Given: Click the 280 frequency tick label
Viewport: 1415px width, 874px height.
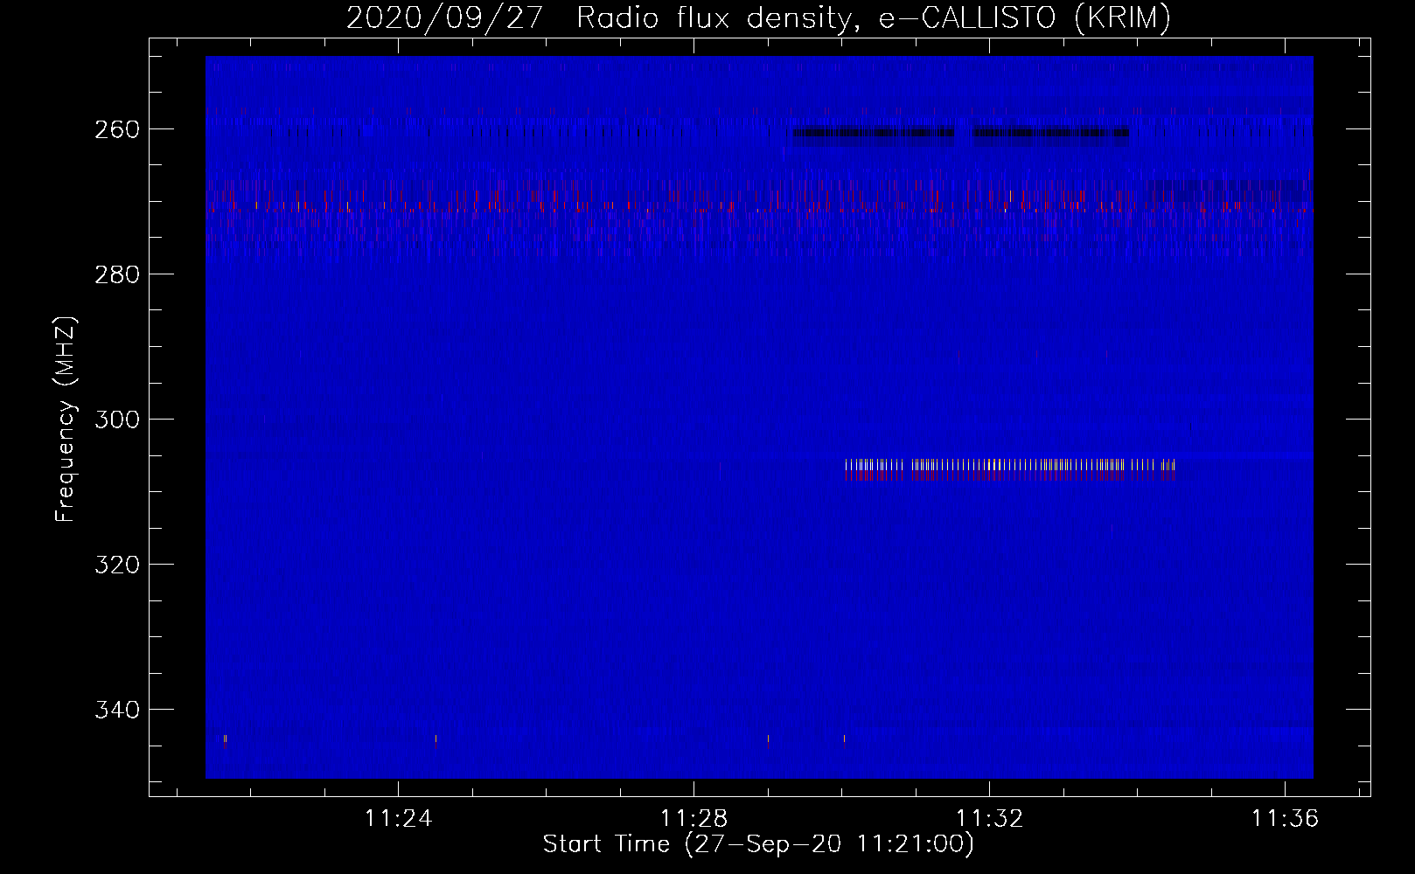Looking at the screenshot, I should 117,274.
